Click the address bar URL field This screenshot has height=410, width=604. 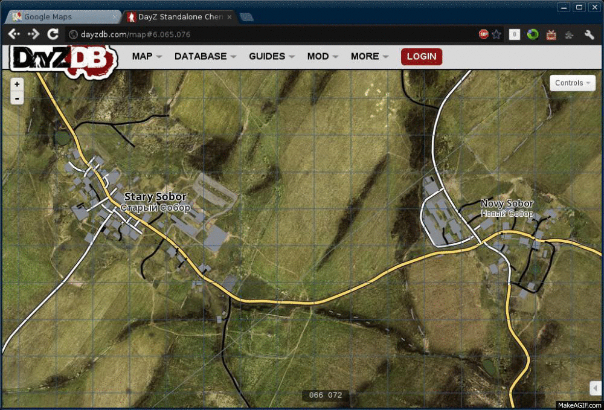point(272,34)
